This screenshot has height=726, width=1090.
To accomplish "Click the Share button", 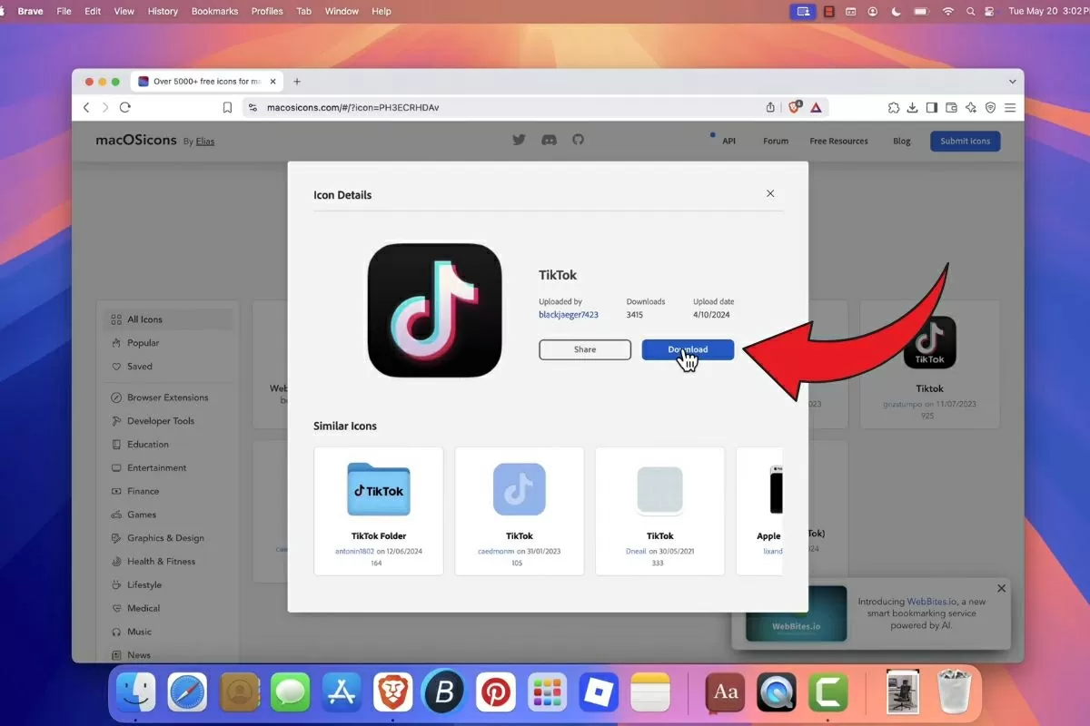I will (585, 349).
